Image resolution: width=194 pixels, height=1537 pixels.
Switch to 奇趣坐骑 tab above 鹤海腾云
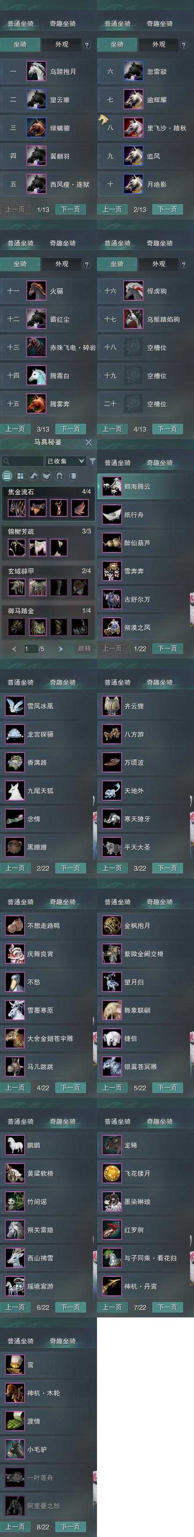[160, 463]
